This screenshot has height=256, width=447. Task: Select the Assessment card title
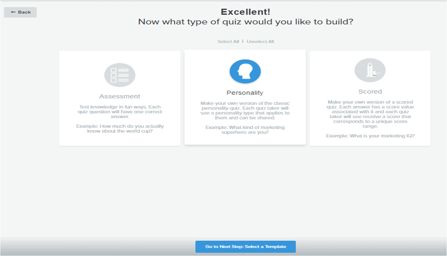120,97
